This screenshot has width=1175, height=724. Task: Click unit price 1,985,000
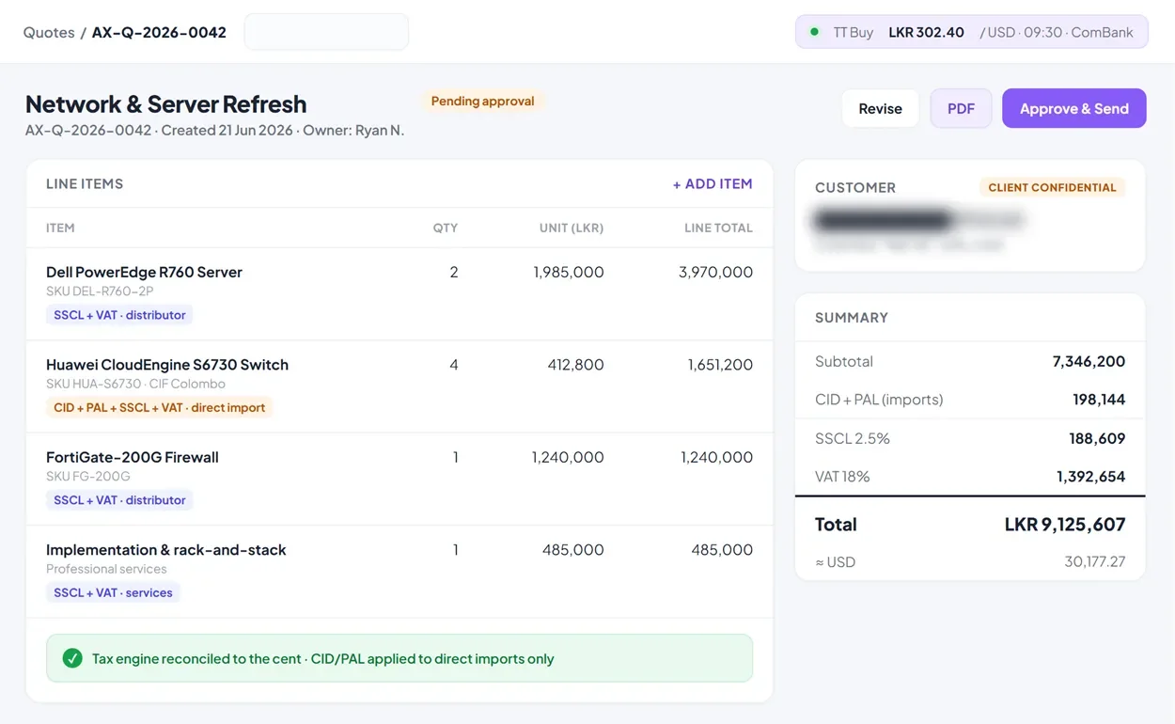tap(568, 272)
